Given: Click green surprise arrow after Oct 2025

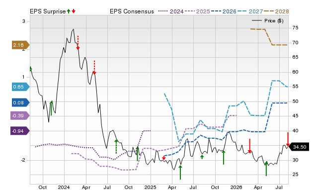Looking at the screenshot, I should tap(223, 157).
